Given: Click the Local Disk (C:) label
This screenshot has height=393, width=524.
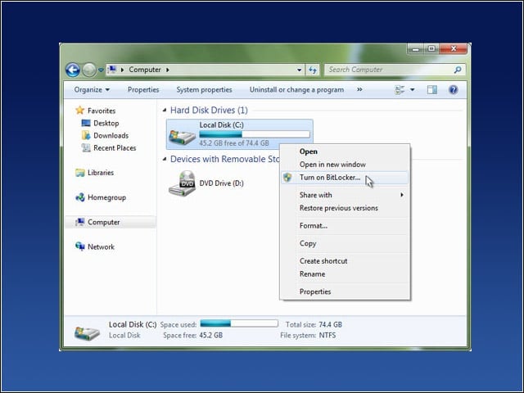Looking at the screenshot, I should click(x=221, y=125).
